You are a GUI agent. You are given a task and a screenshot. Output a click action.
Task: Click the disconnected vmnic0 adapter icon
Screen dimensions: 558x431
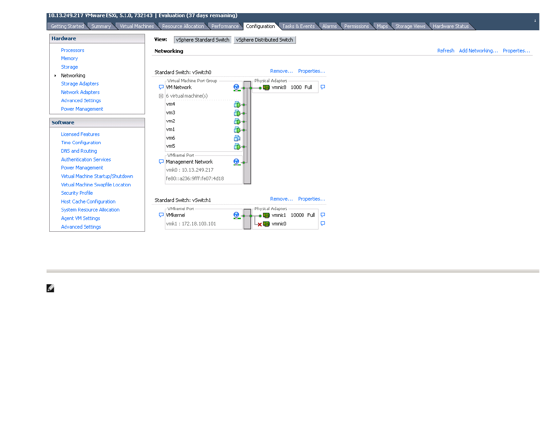point(266,224)
